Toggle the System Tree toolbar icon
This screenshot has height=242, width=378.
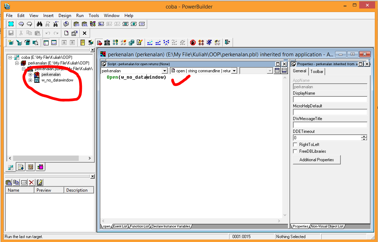pyautogui.click(x=46, y=43)
